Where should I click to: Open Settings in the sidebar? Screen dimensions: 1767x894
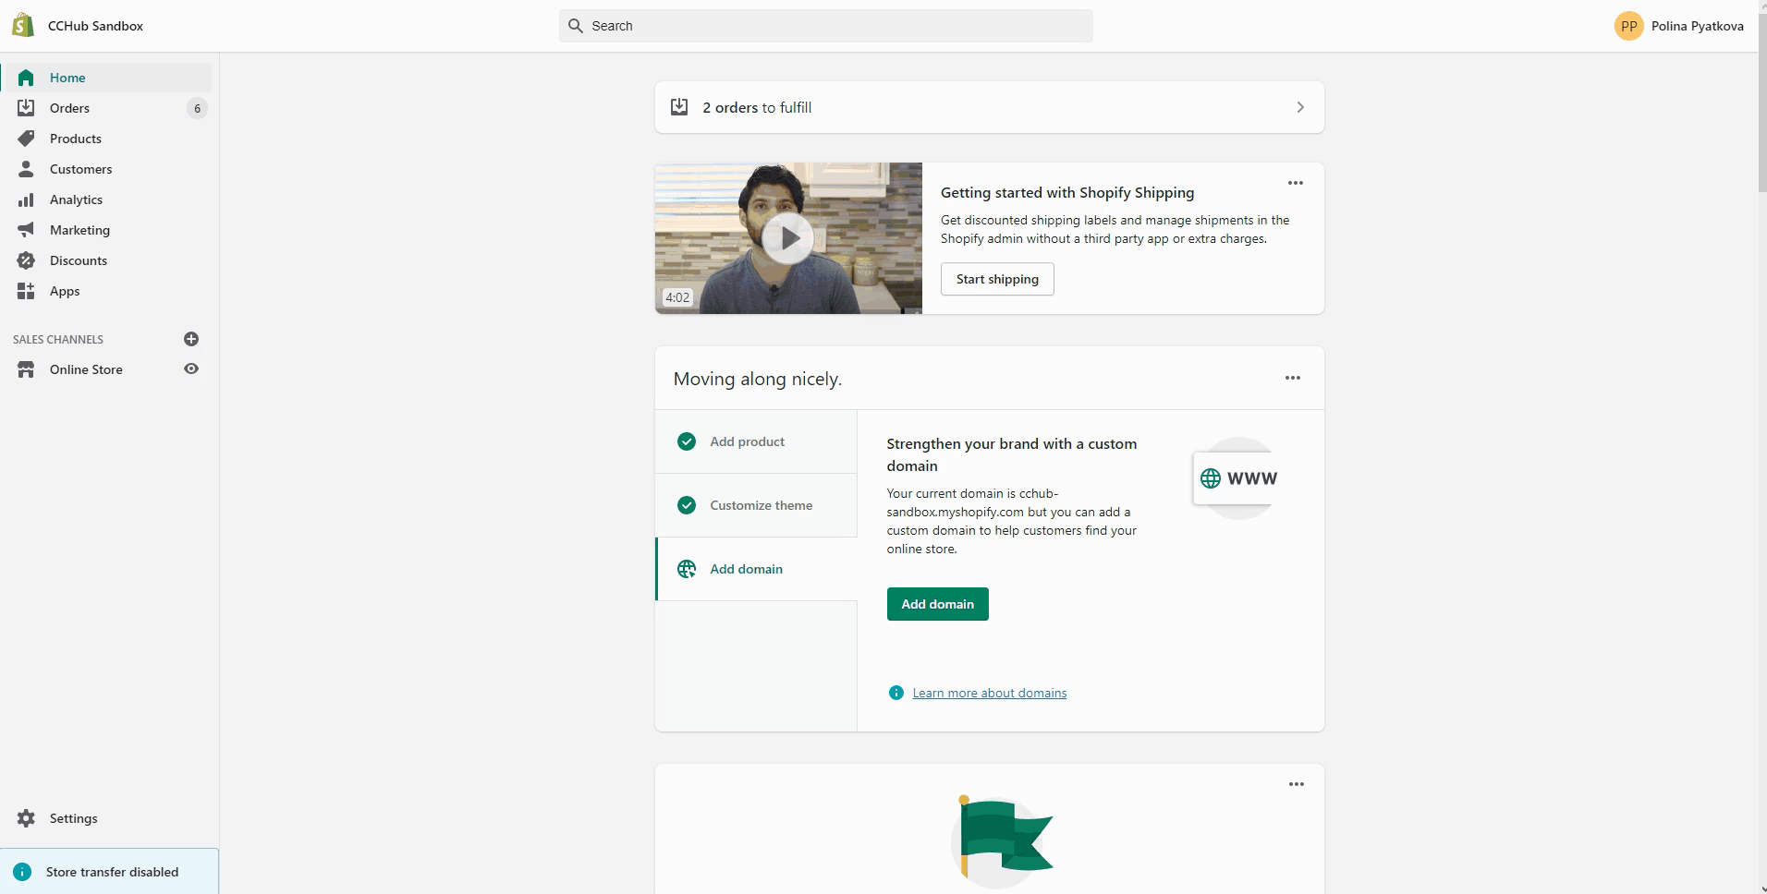tap(73, 818)
